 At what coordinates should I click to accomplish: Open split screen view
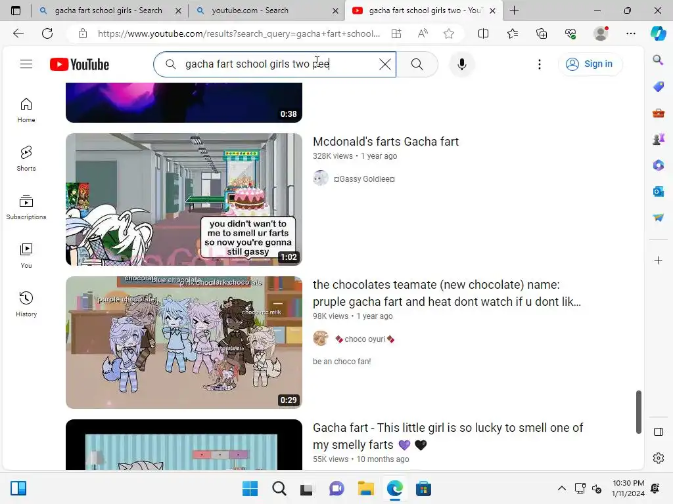tap(483, 33)
